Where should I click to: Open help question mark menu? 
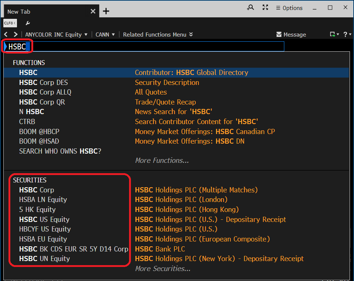pos(347,34)
